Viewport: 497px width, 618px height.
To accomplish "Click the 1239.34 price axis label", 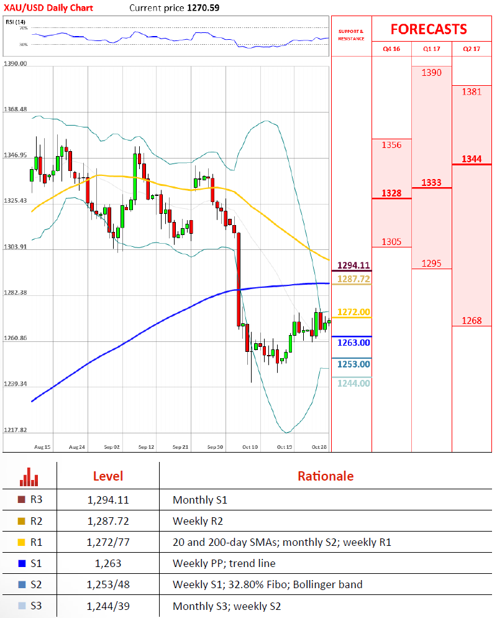I will tap(16, 384).
